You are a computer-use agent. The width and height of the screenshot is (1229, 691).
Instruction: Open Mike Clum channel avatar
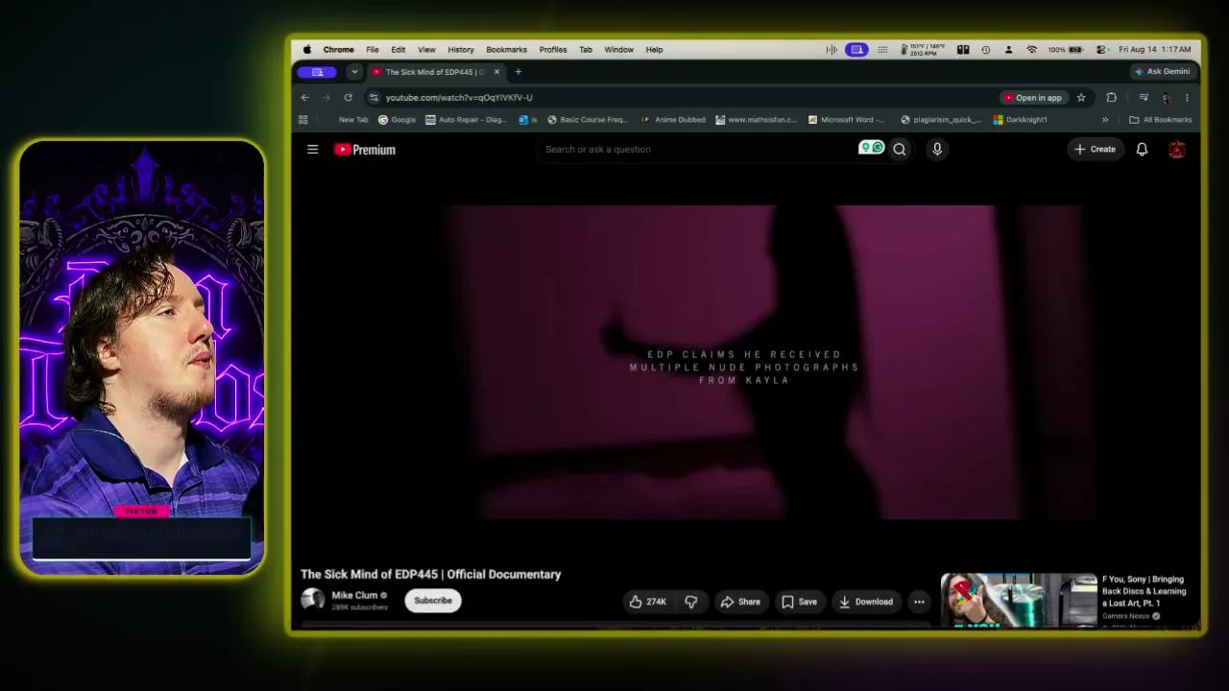[313, 600]
